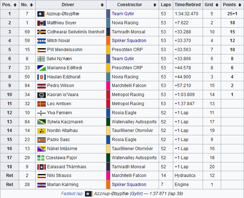Click the Constructor column header

tap(133, 5)
